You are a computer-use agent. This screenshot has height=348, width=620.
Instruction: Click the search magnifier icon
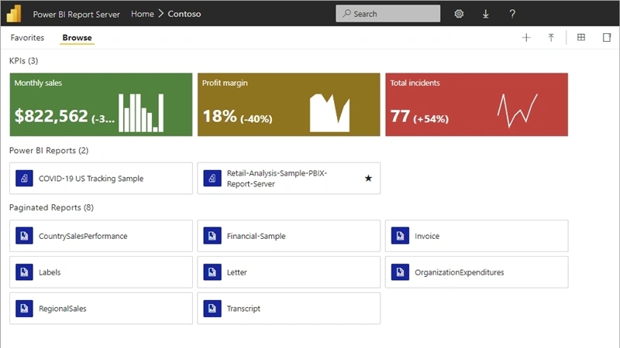coord(346,13)
